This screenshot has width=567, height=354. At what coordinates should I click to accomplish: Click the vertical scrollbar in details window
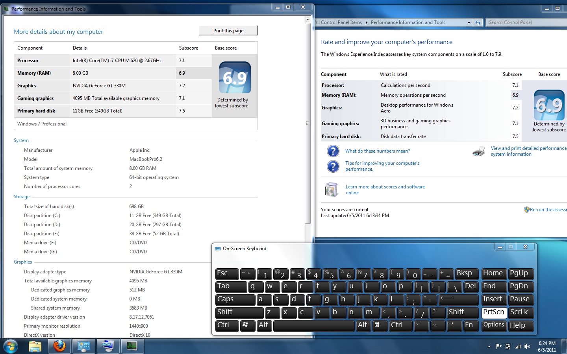click(308, 124)
